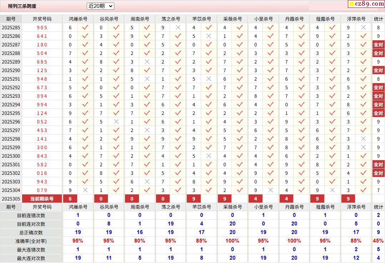
Task: Click the gray X for 芣苡杀号 in row 2025300
Action: [x=209, y=156]
